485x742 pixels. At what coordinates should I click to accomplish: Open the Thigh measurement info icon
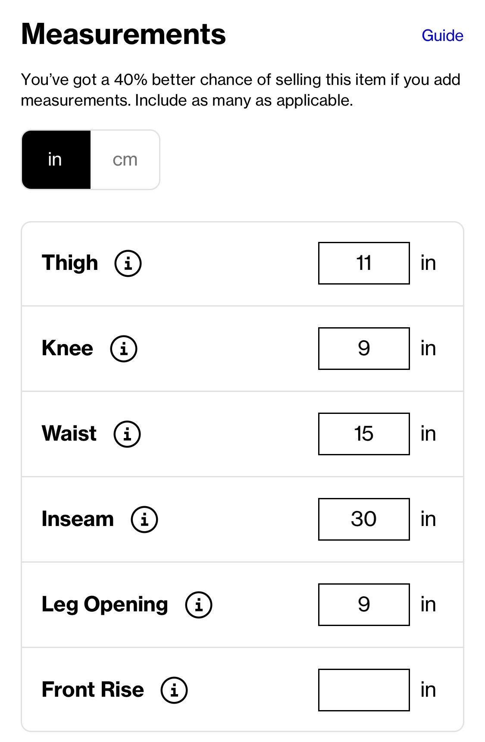[x=128, y=263]
